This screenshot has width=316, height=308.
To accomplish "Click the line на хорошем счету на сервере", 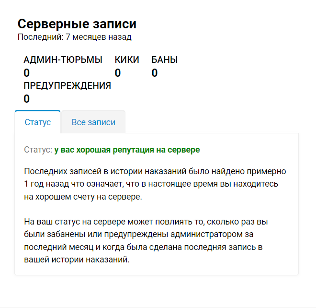I will [x=83, y=197].
